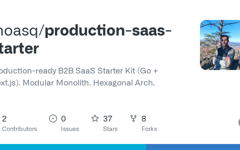
Task: Open the owner's avatar photo
Action: [220, 45]
